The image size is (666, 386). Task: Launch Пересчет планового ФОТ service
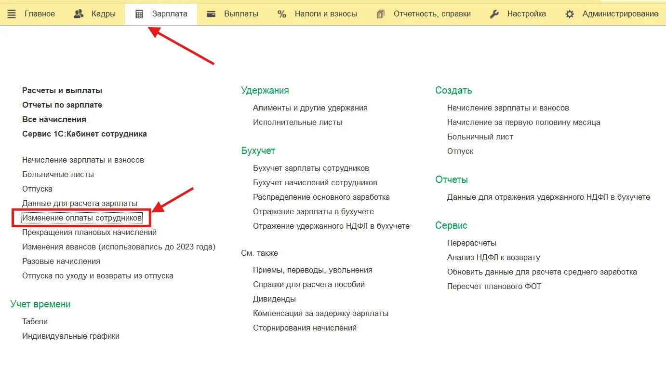point(494,286)
